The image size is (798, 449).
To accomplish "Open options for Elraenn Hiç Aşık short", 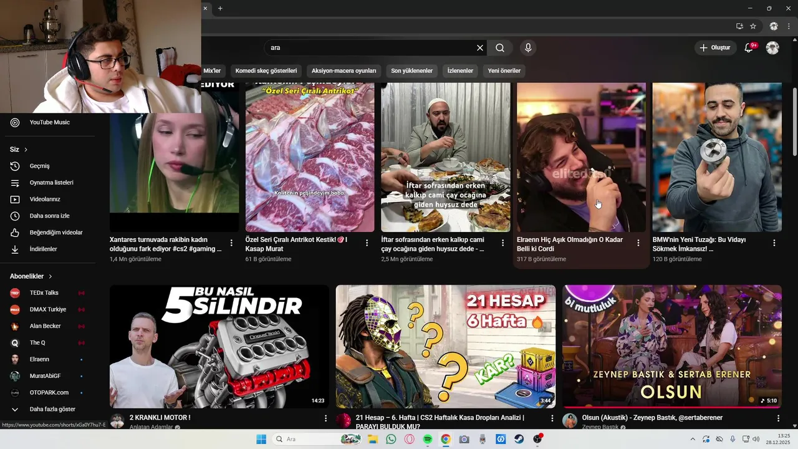I will pyautogui.click(x=638, y=243).
